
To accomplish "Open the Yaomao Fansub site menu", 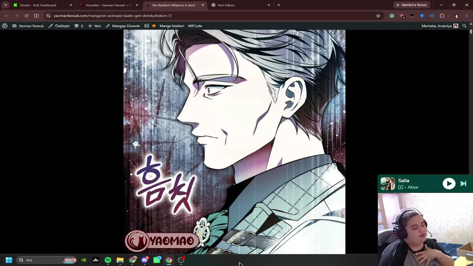I will tap(28, 26).
